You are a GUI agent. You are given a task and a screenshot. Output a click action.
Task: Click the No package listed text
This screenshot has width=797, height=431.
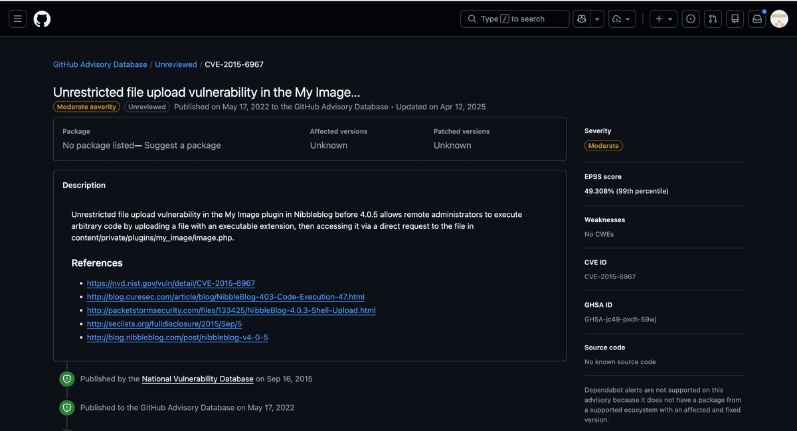(x=98, y=145)
